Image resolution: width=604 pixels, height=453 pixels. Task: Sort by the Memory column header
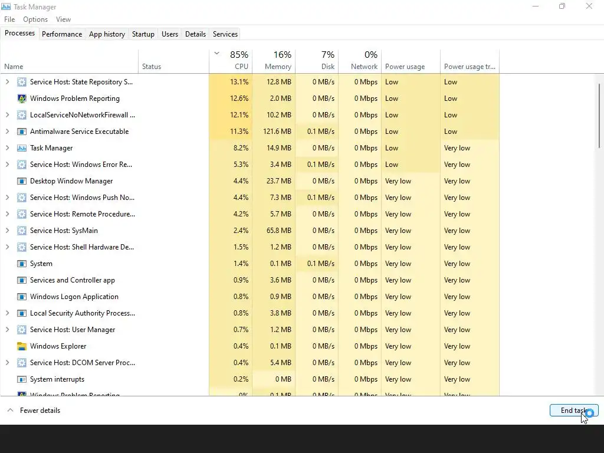click(x=274, y=61)
